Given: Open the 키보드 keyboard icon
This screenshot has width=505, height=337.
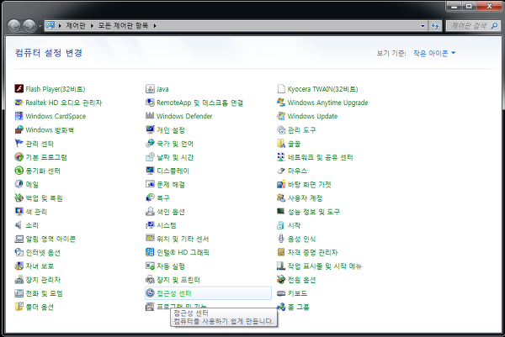Looking at the screenshot, I should coord(281,293).
